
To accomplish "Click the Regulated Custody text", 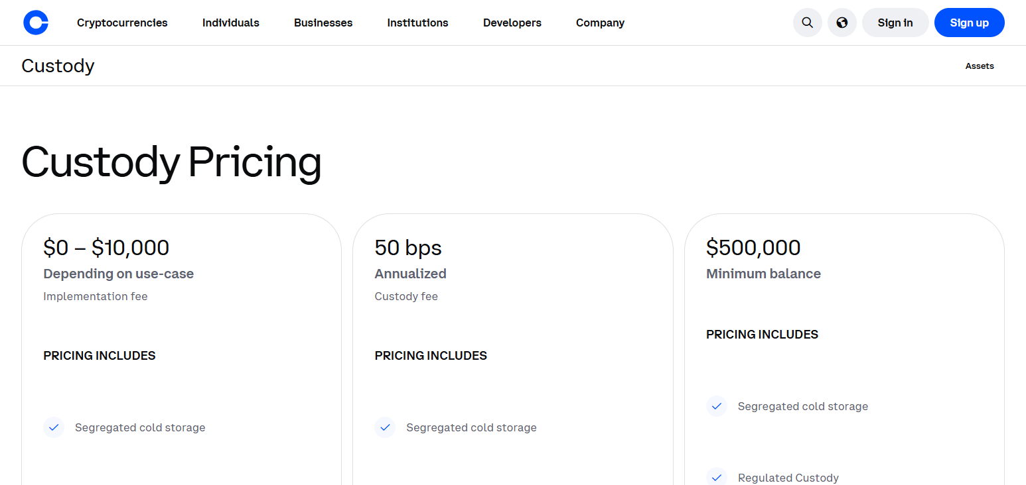I will click(x=788, y=478).
